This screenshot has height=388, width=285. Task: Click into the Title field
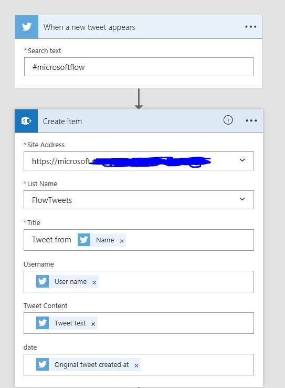139,240
